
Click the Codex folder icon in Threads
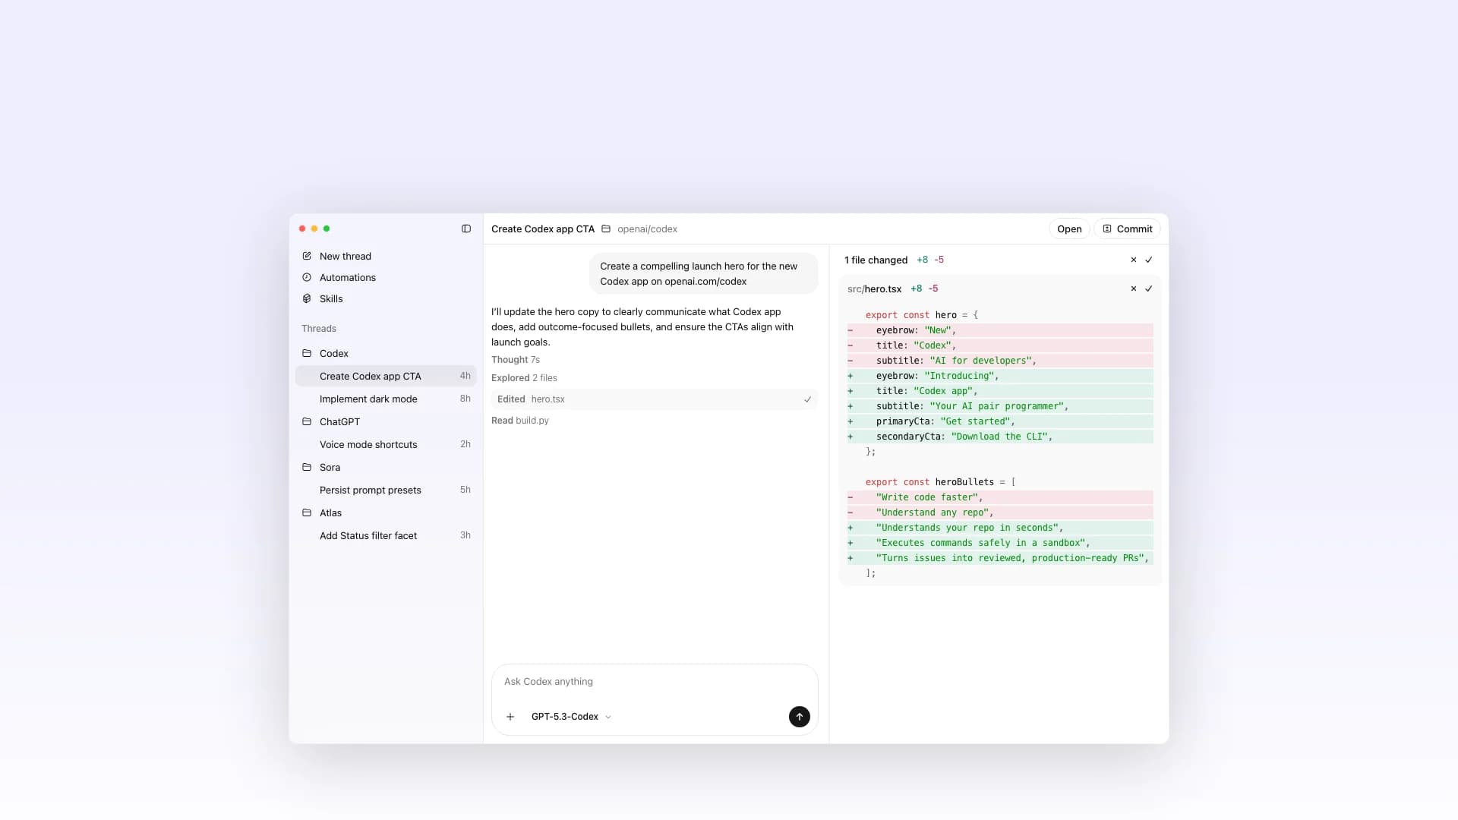click(307, 353)
